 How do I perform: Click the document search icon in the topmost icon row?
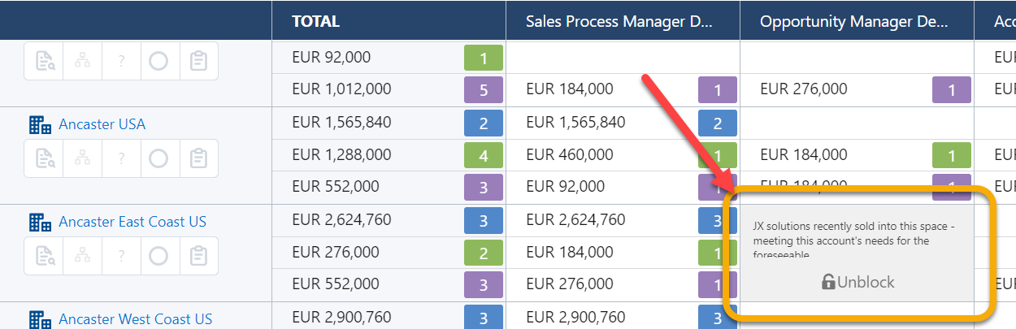pos(44,61)
